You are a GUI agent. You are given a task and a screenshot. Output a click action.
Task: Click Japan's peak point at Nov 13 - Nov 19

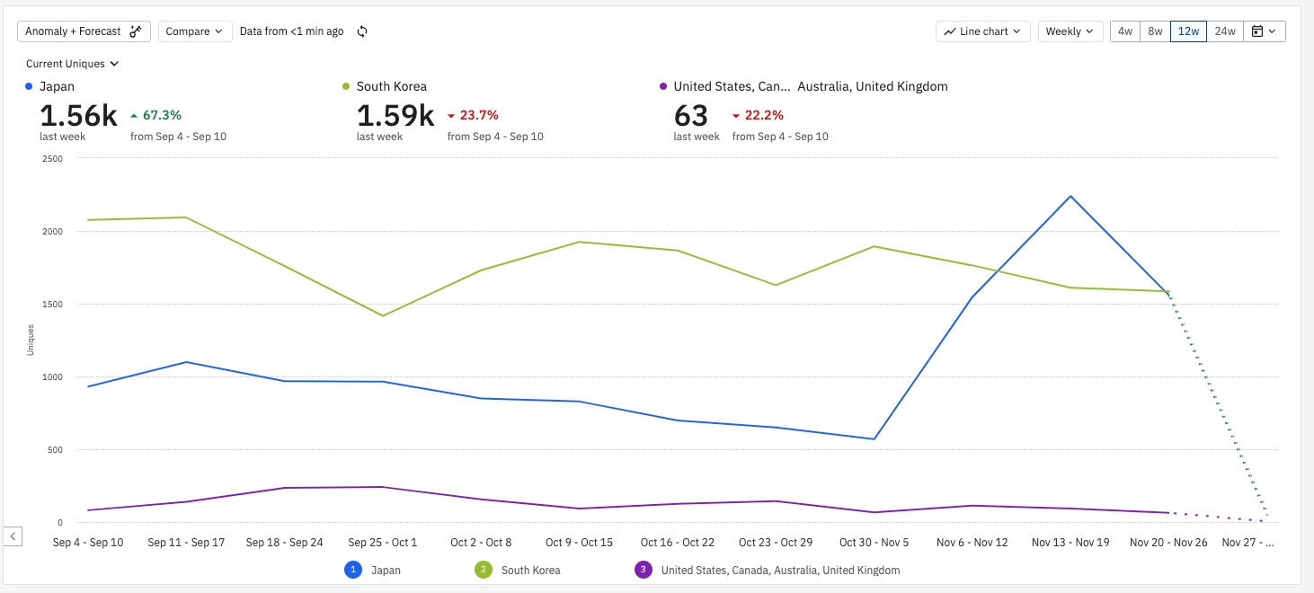tap(1070, 196)
